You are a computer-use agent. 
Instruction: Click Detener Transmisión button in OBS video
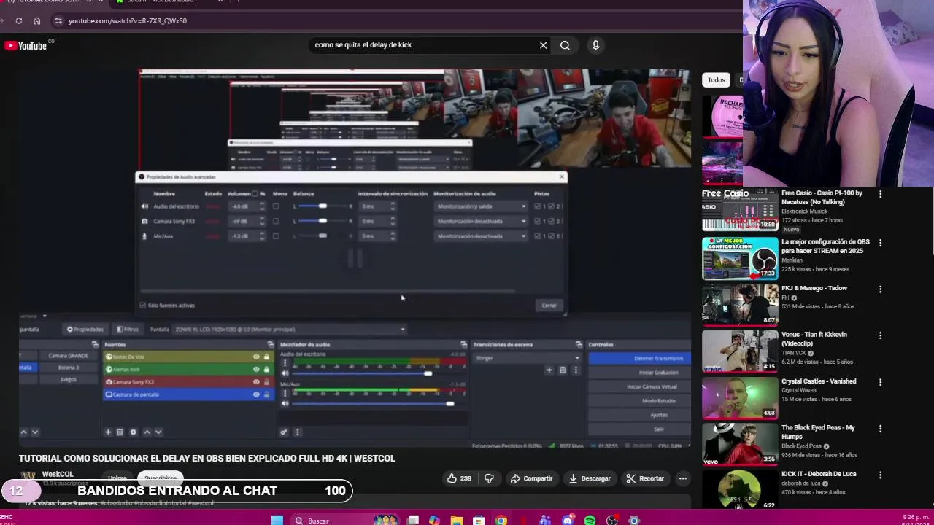click(639, 358)
